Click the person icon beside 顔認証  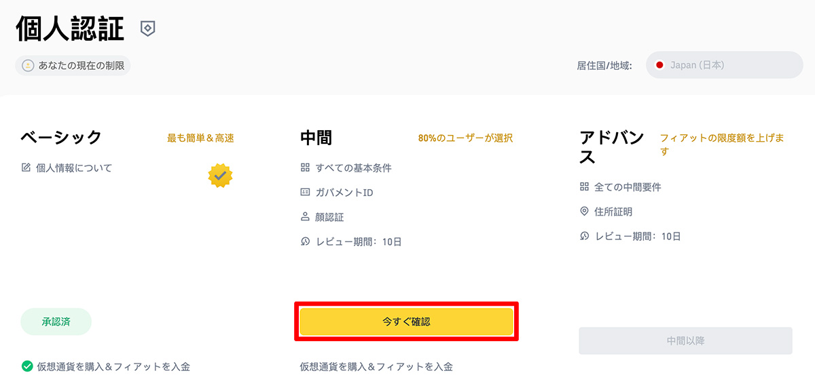click(x=305, y=217)
